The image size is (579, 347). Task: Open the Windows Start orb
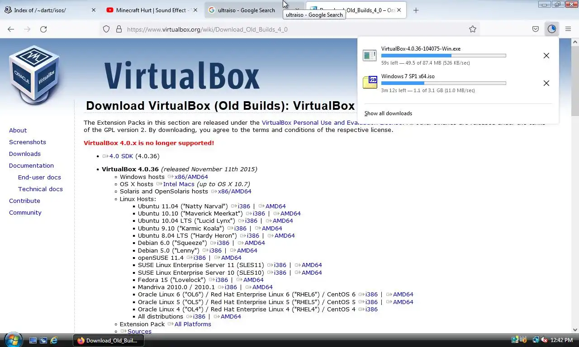13,339
